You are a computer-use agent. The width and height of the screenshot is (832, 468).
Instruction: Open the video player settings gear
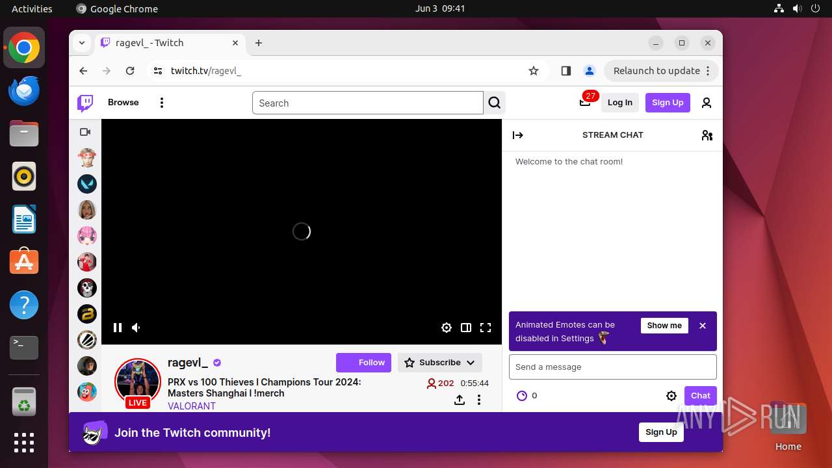point(447,328)
